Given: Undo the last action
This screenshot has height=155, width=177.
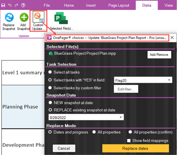Looking at the screenshot, I should [x=10, y=5].
